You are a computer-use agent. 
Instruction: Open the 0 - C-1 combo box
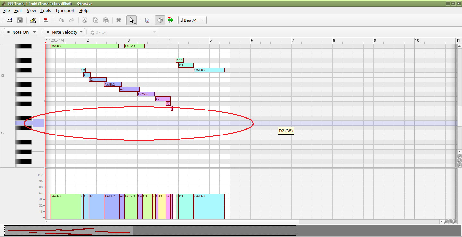[123, 32]
